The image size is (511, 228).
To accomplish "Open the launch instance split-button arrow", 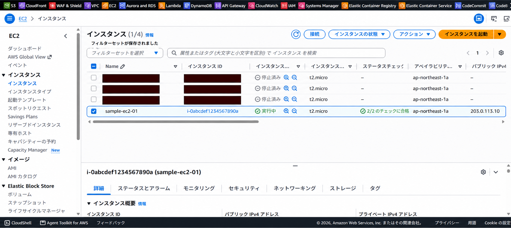I will coord(500,34).
